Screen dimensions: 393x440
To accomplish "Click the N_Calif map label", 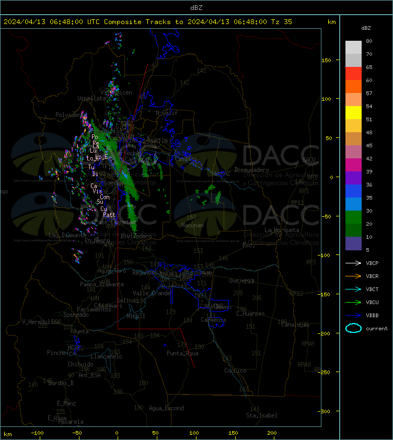I will coord(167,113).
